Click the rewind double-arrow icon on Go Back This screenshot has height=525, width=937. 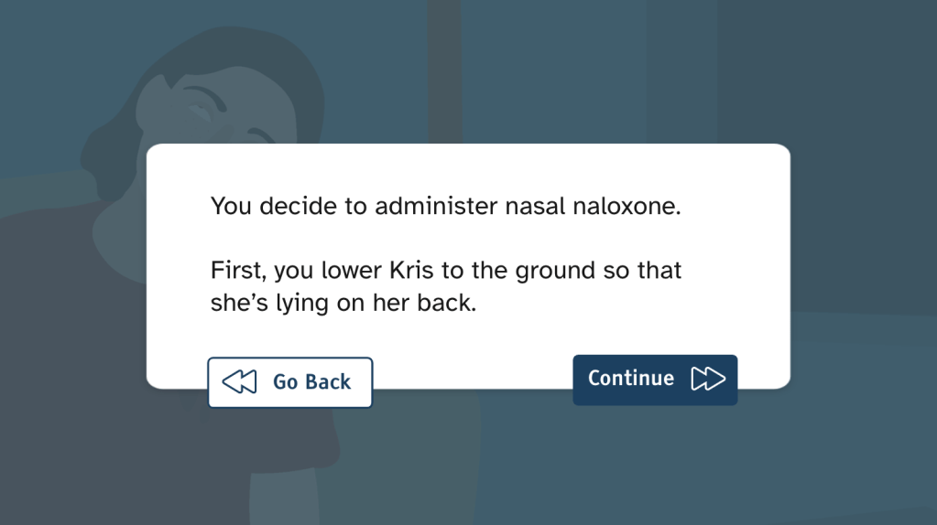(239, 381)
